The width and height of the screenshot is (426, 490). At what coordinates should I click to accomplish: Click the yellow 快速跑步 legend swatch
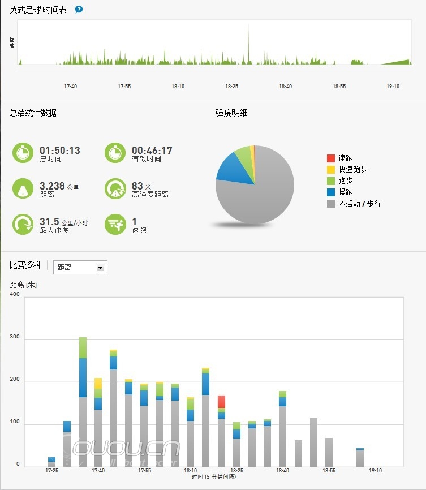pyautogui.click(x=331, y=170)
